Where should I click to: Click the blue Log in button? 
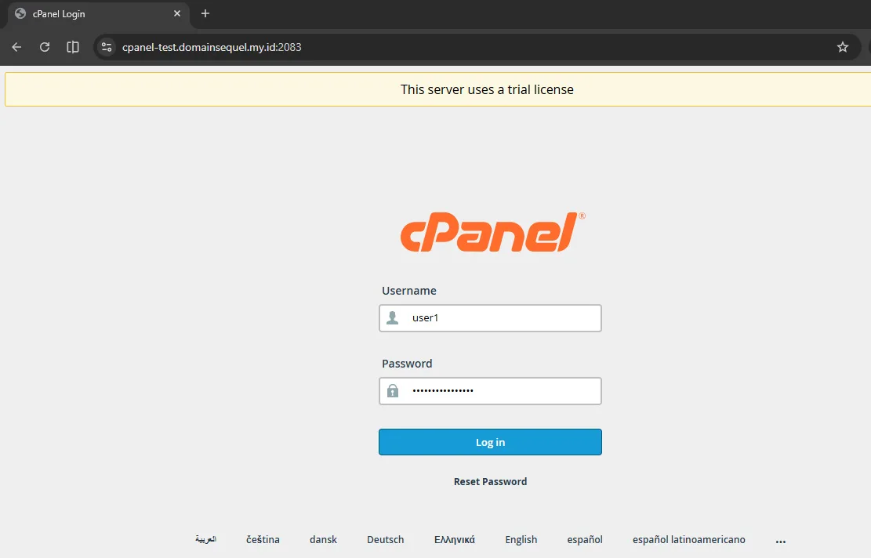coord(490,442)
